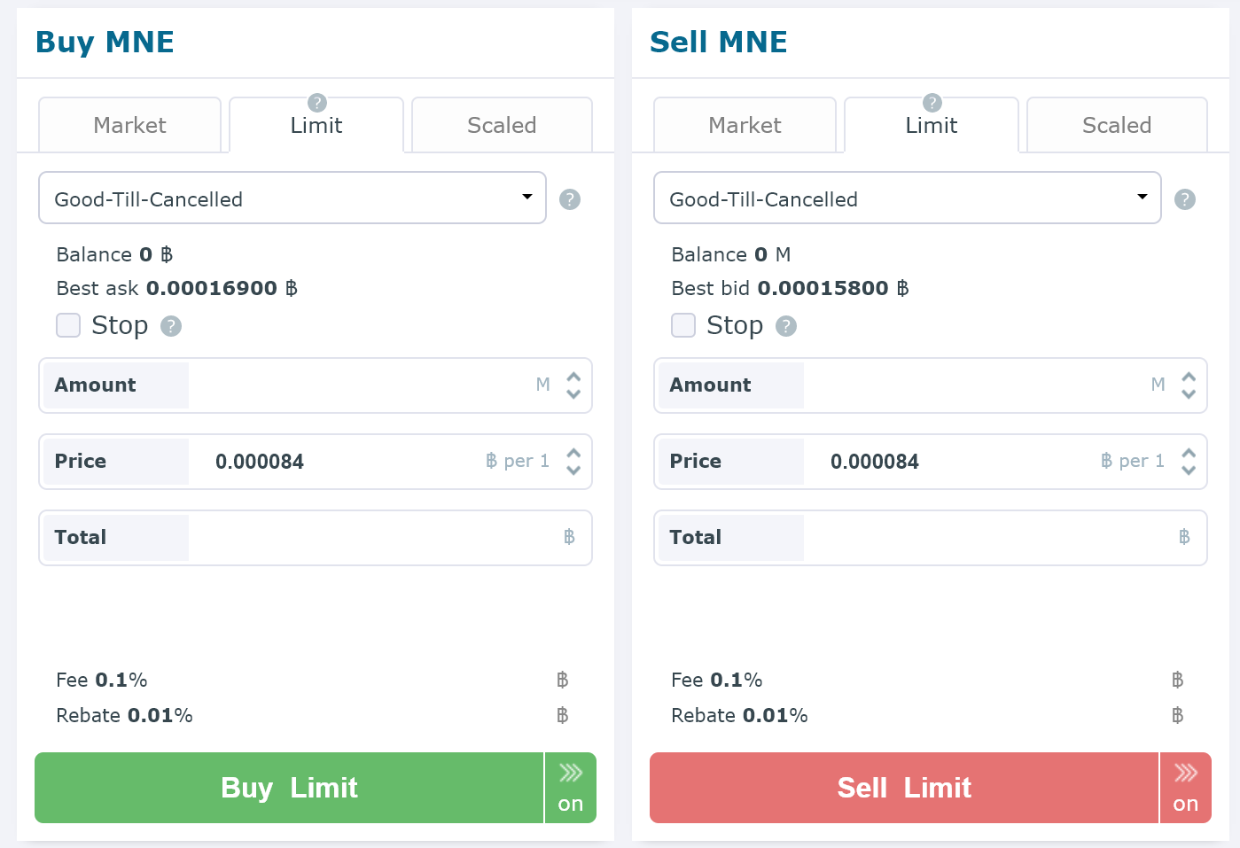
Task: Open Good-Till-Cancelled dropdown in Buy panel
Action: tap(292, 198)
